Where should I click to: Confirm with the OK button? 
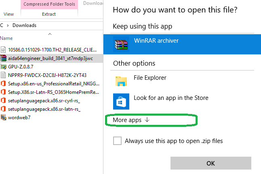pos(211,163)
